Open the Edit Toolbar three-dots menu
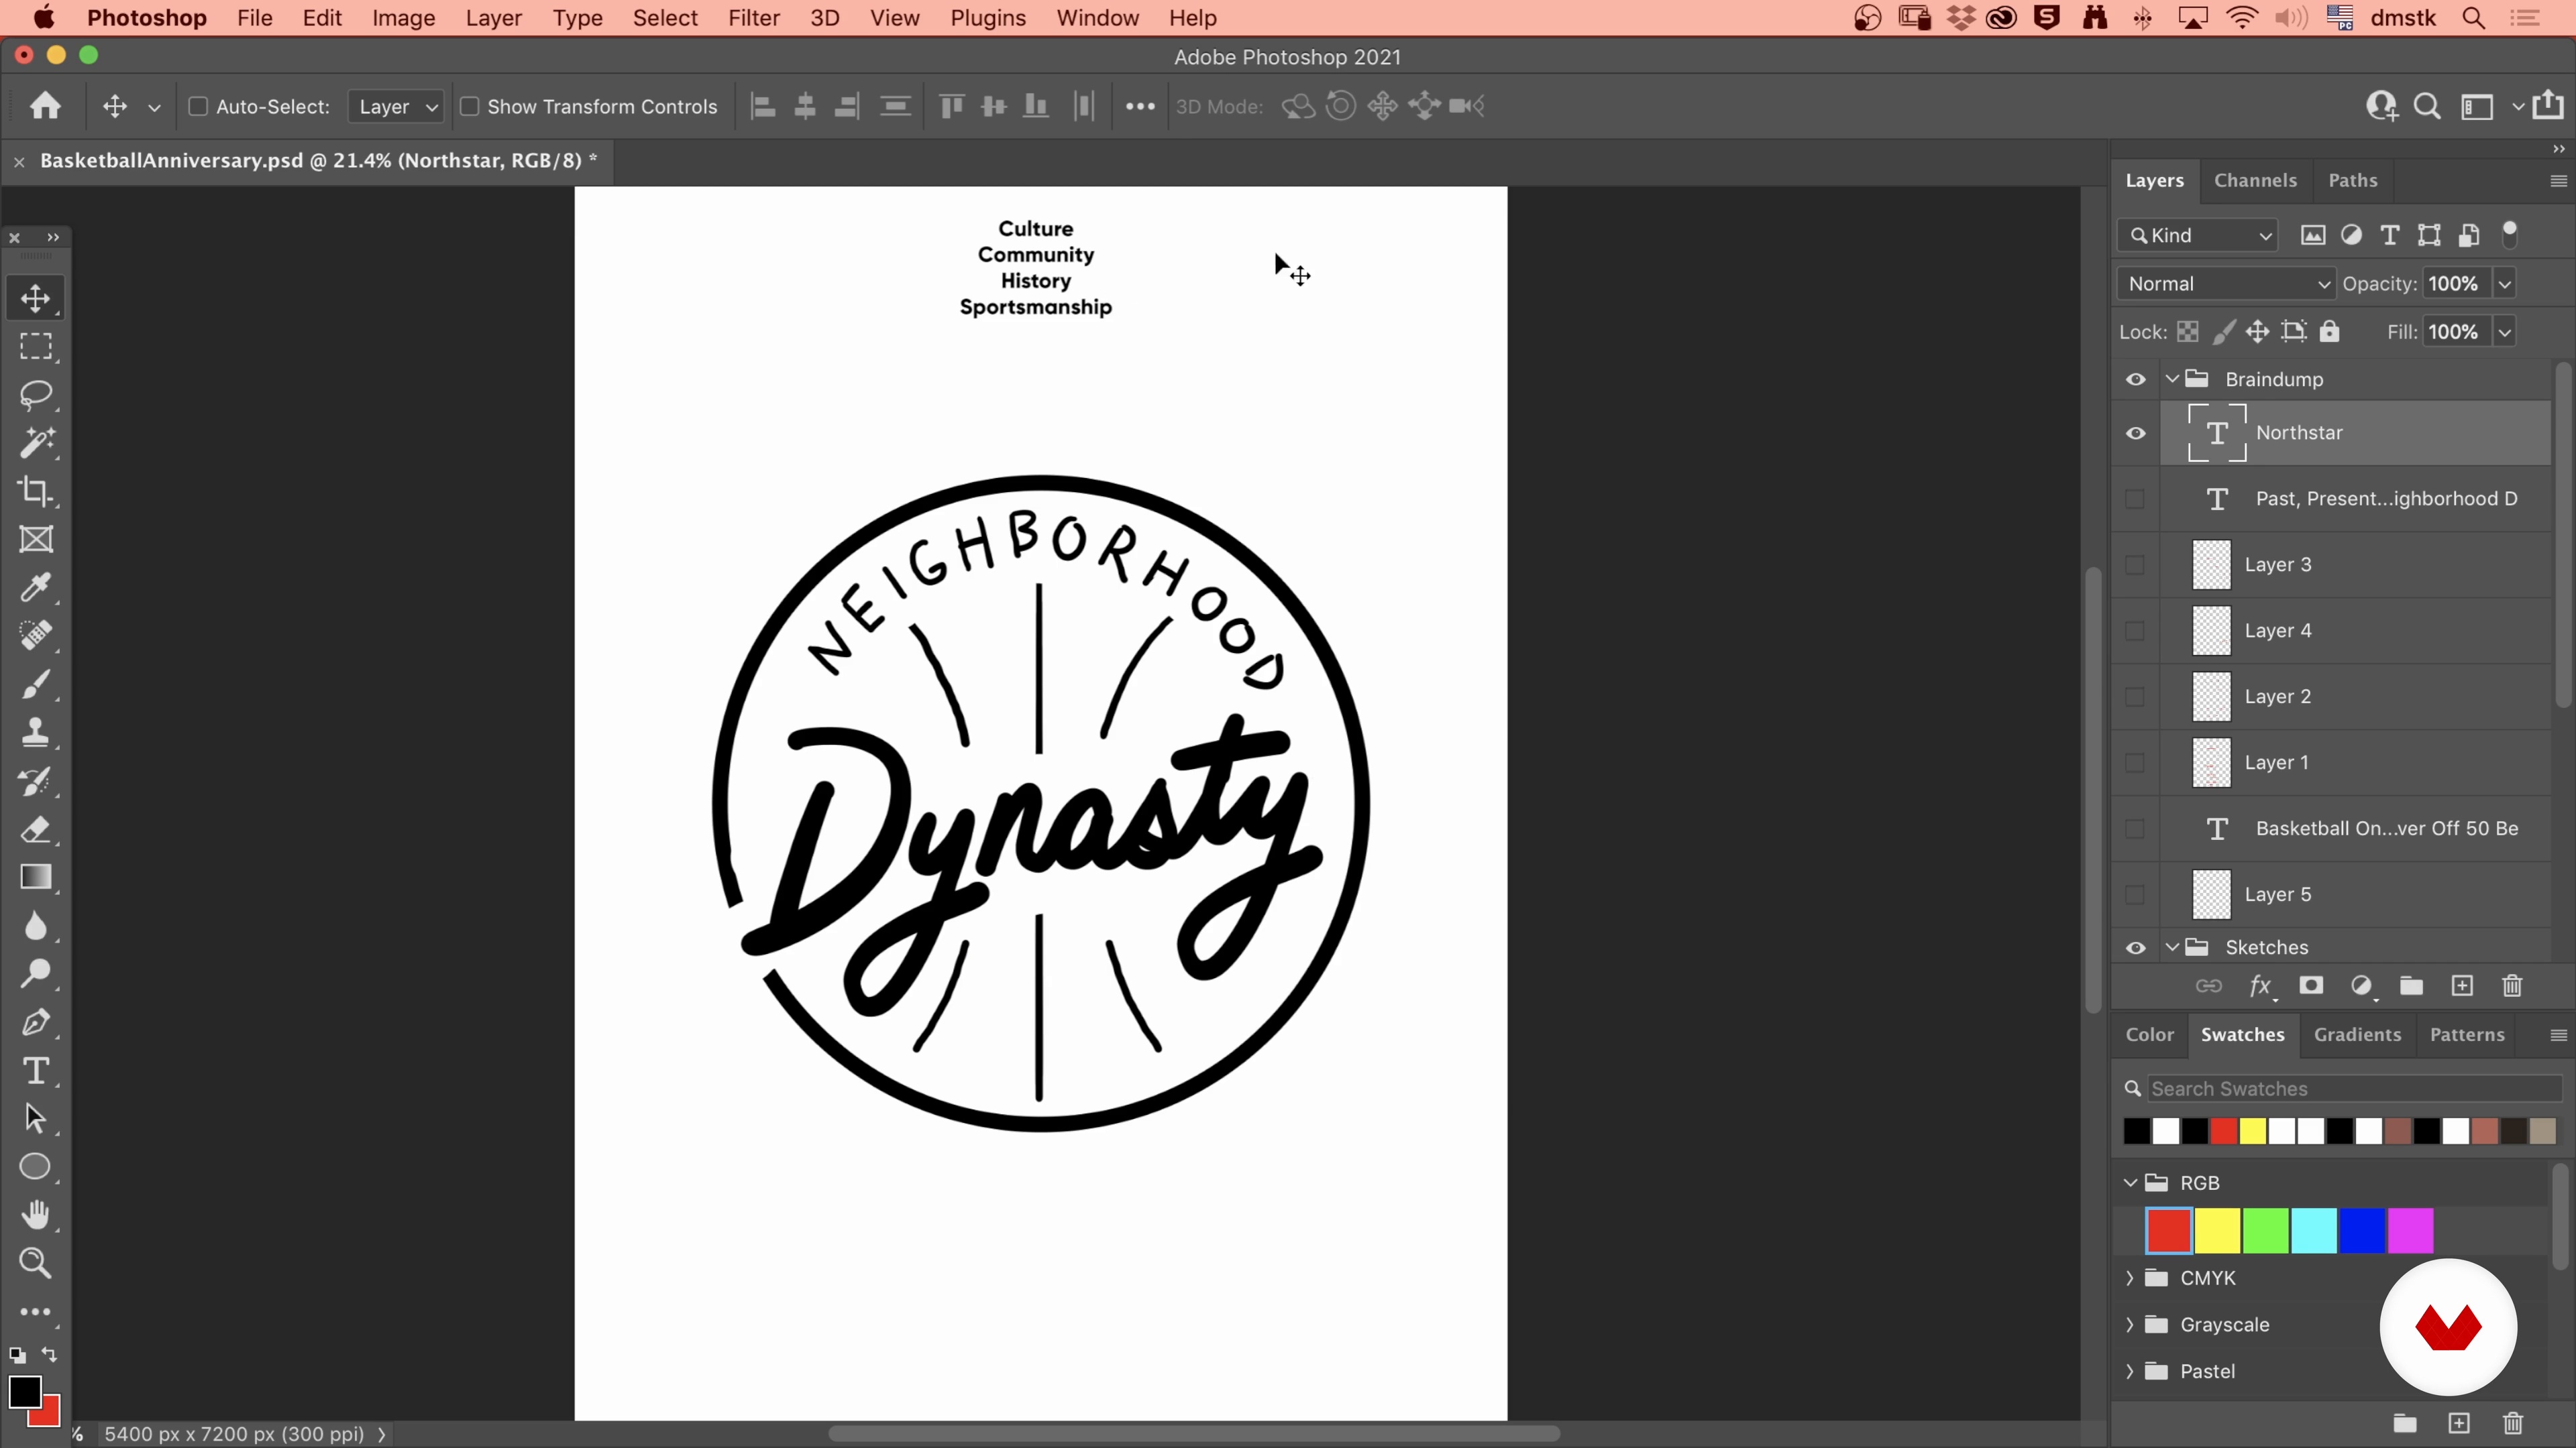This screenshot has width=2576, height=1448. click(x=36, y=1312)
